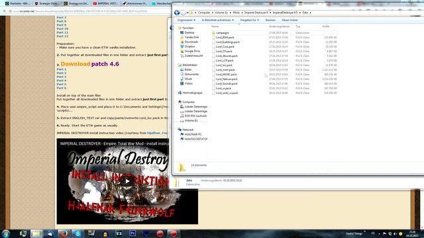Screen dimensions: 424x238
Task: Select the Lord_units_ui.pack file
Action: 227,93
